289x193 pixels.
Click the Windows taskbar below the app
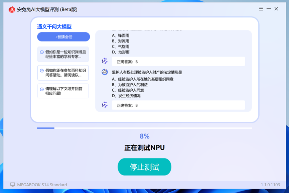point(144,191)
